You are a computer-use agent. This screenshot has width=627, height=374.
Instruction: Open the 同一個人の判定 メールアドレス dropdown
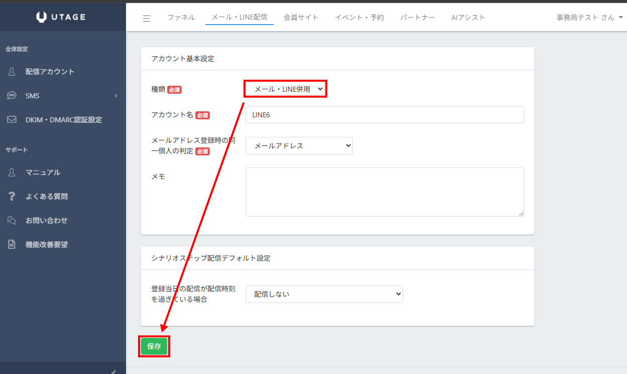tap(299, 146)
